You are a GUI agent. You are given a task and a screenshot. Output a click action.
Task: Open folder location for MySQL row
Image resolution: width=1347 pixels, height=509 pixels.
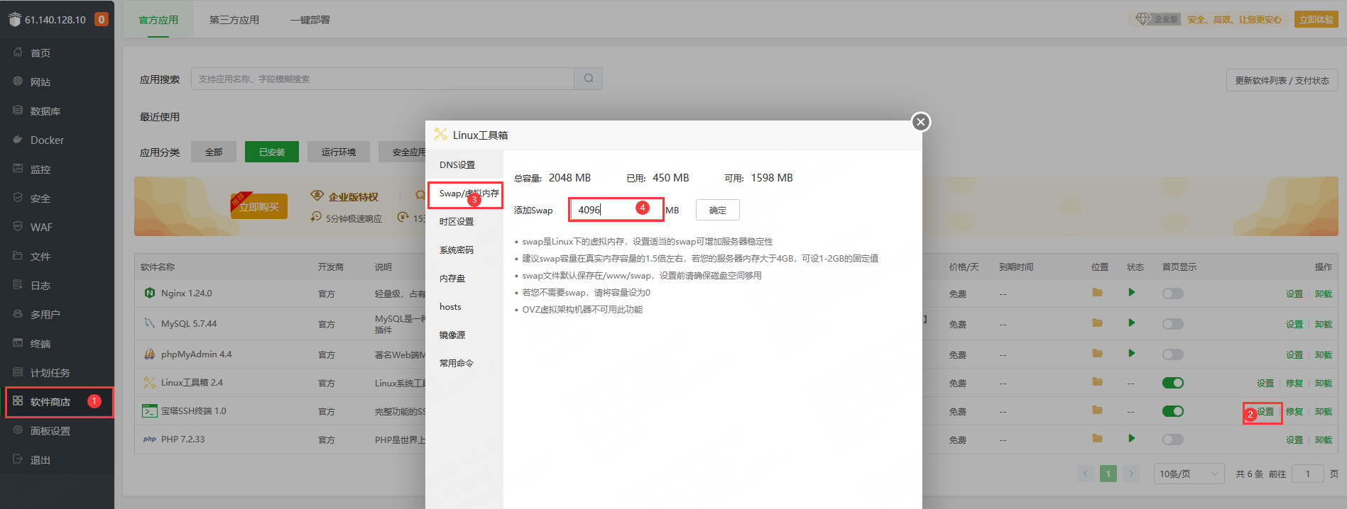(x=1097, y=323)
